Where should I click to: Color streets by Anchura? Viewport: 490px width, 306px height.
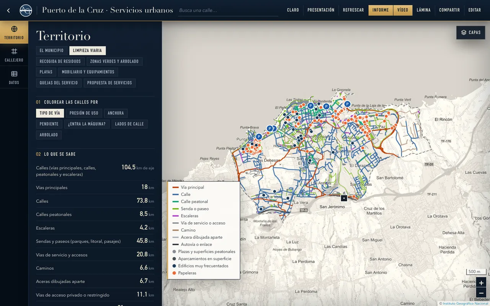[x=116, y=113]
